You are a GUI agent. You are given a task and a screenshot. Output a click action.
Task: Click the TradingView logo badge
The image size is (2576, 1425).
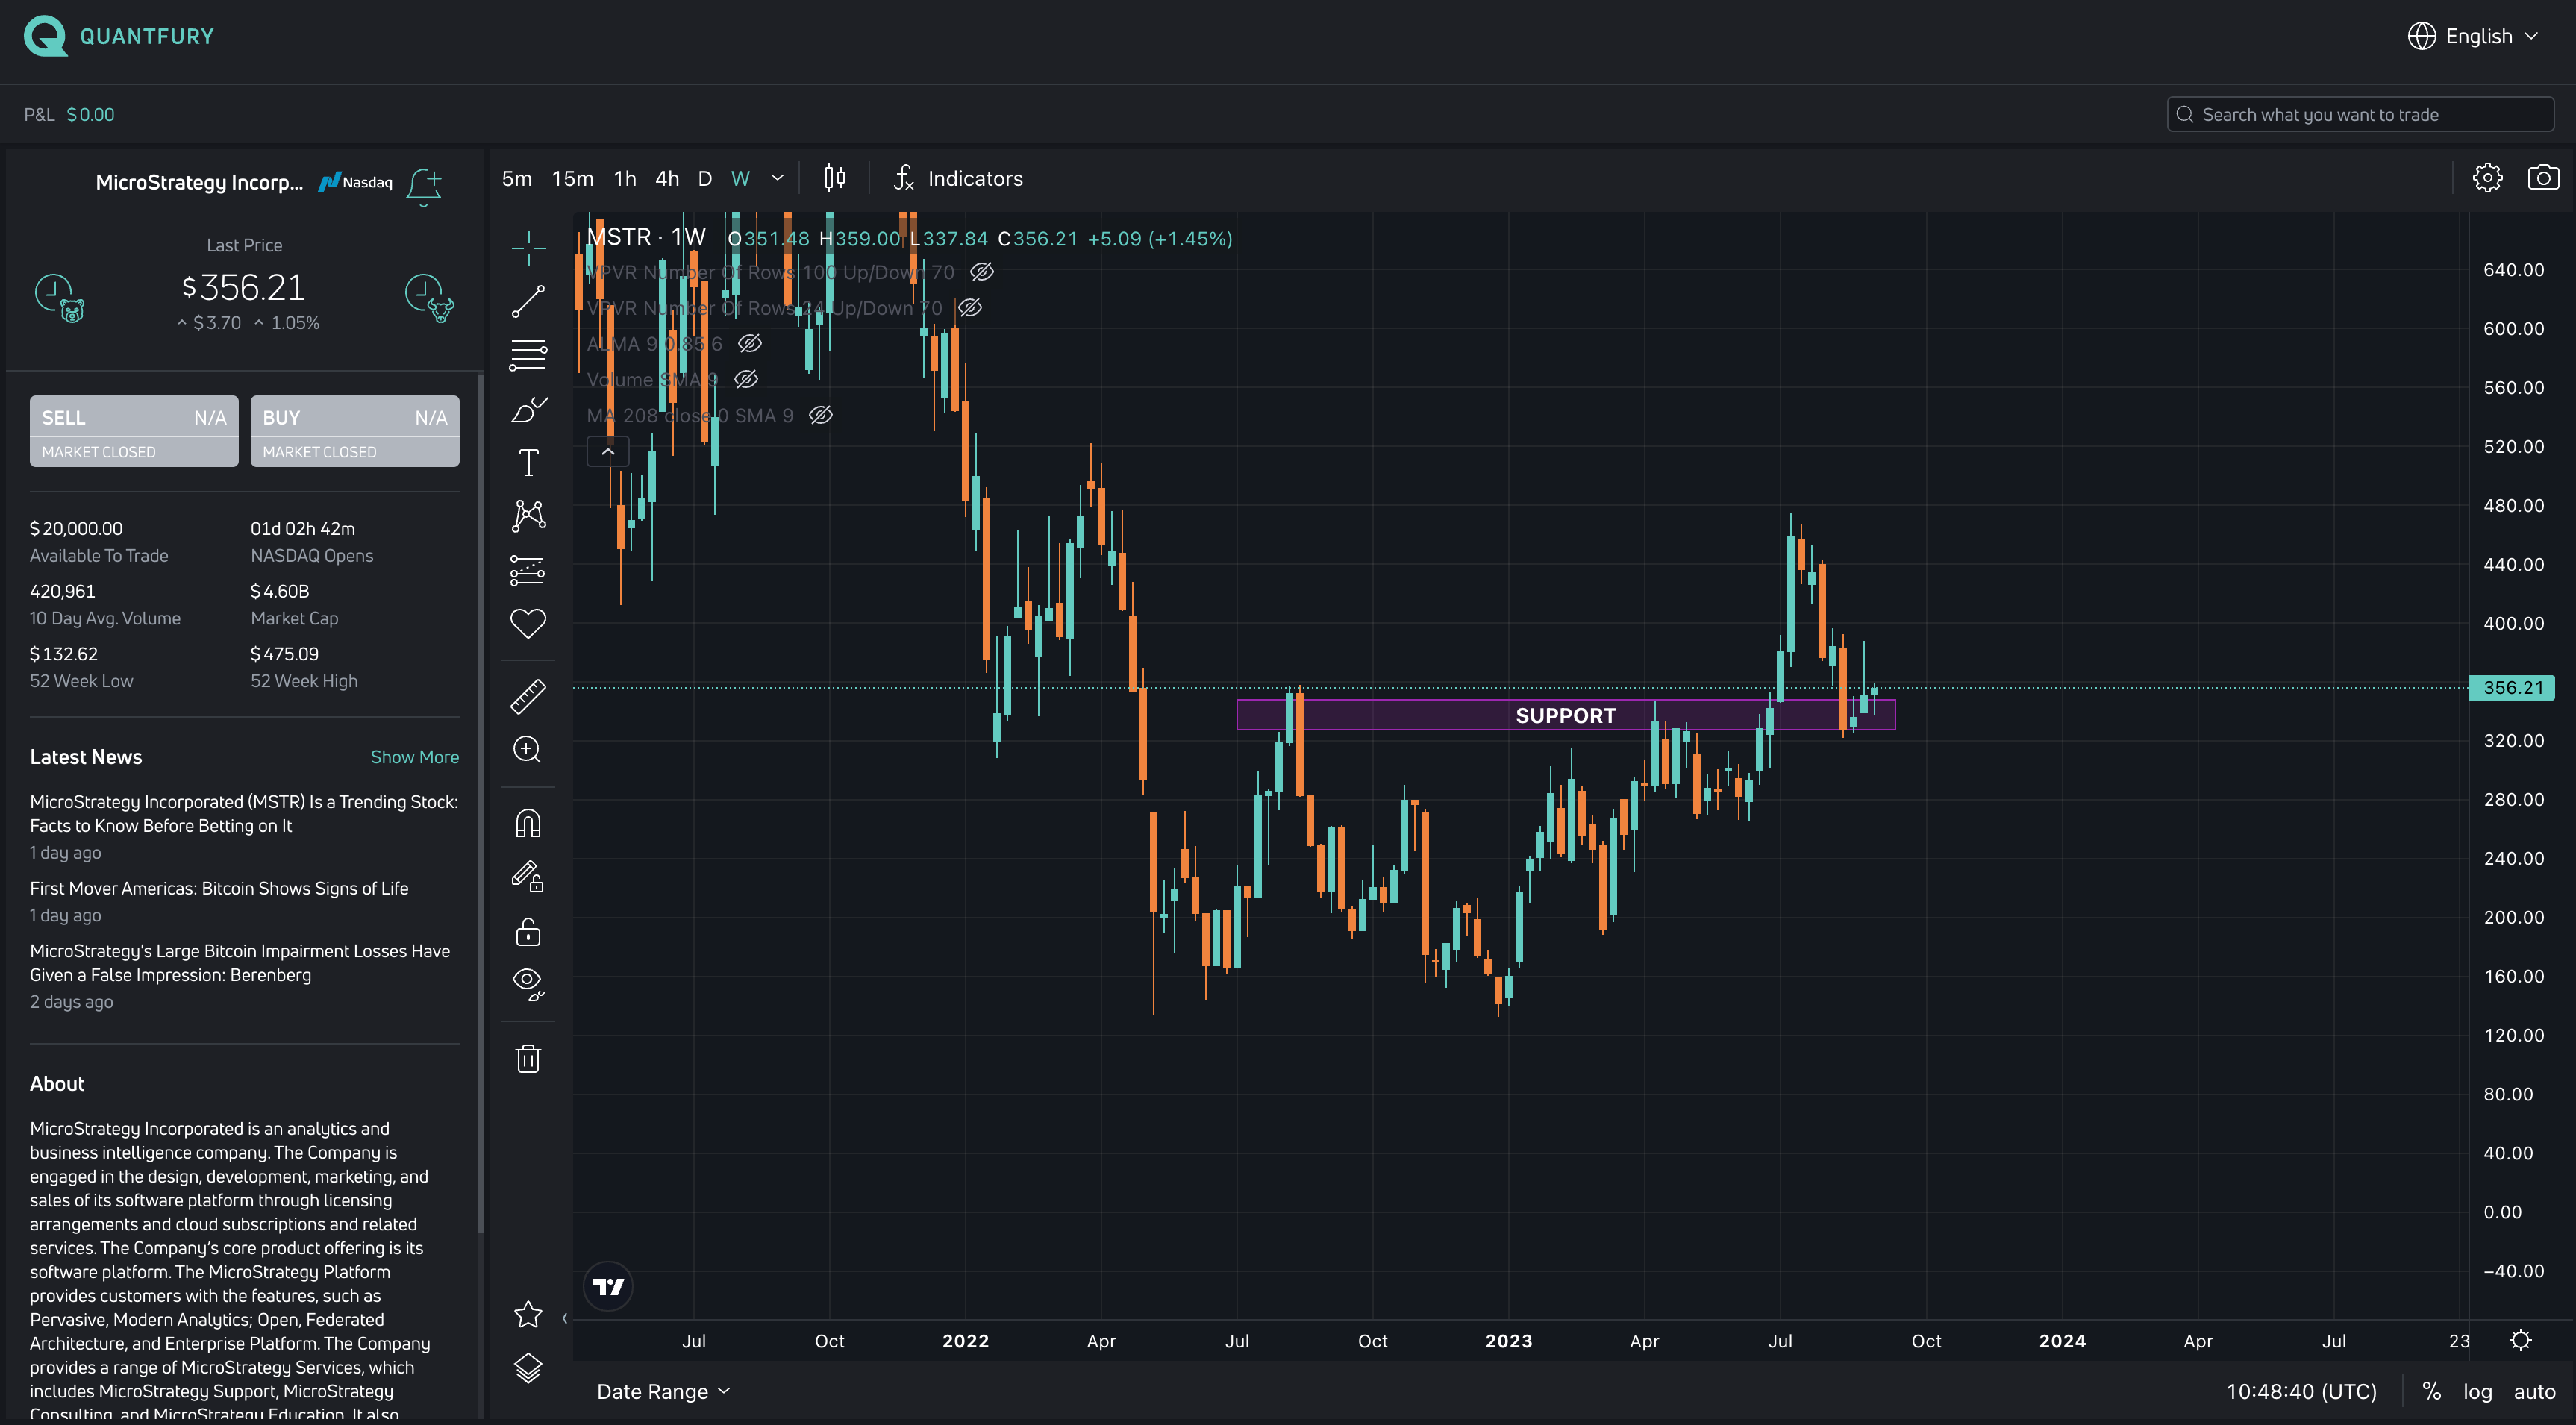(608, 1286)
